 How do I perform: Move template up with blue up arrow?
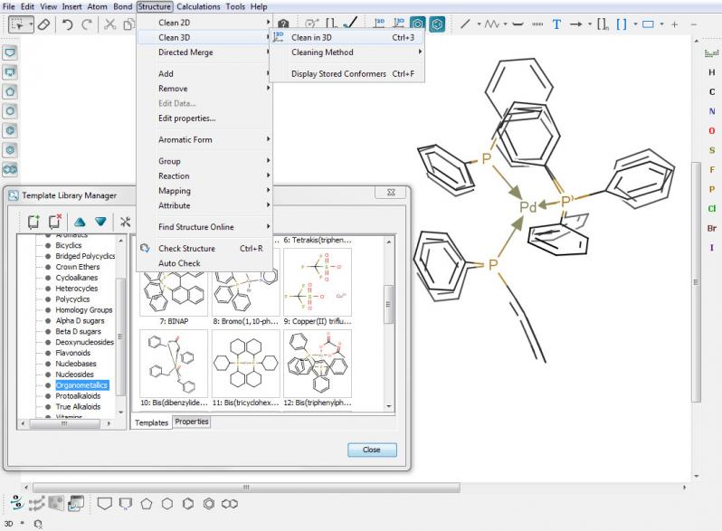80,222
